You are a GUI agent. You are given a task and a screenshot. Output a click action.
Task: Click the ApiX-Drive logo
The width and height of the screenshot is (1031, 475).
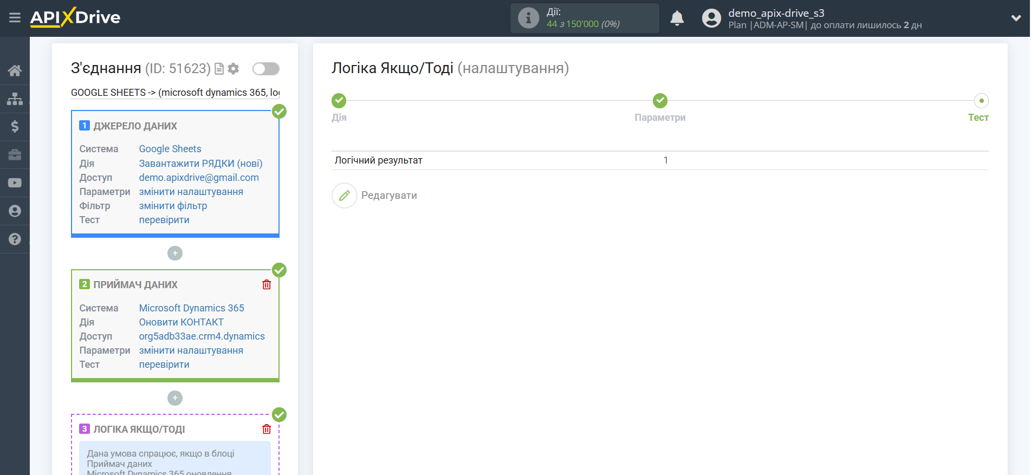click(75, 17)
